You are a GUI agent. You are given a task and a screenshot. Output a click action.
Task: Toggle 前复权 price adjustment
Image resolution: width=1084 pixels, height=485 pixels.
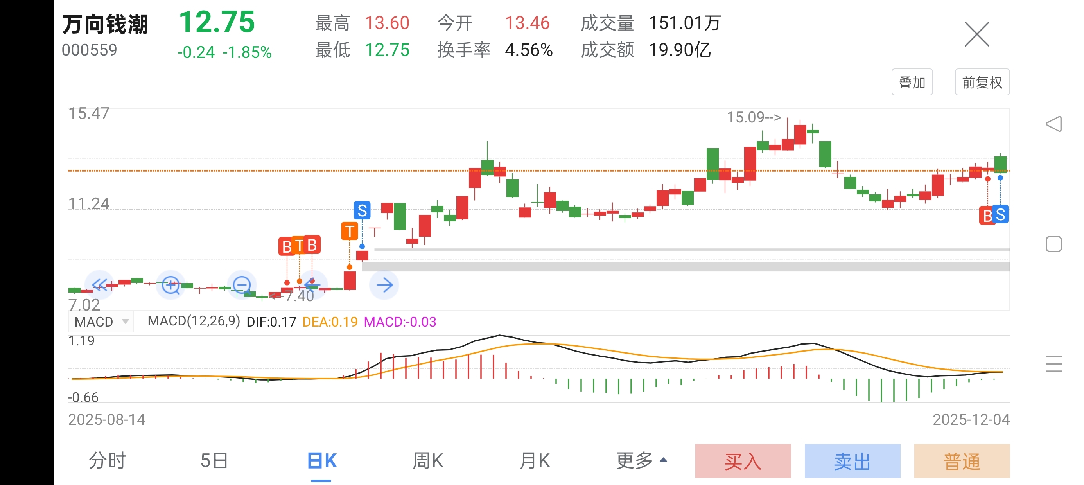point(982,83)
